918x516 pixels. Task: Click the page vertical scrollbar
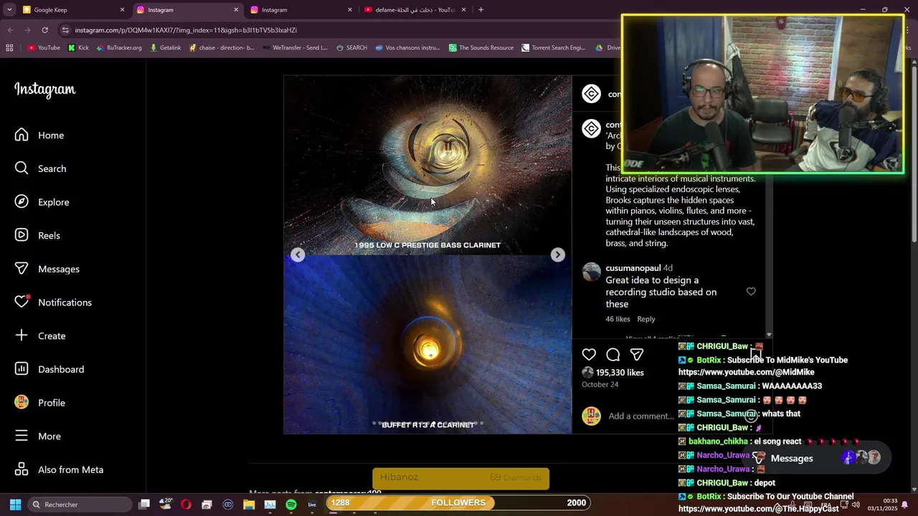914,154
